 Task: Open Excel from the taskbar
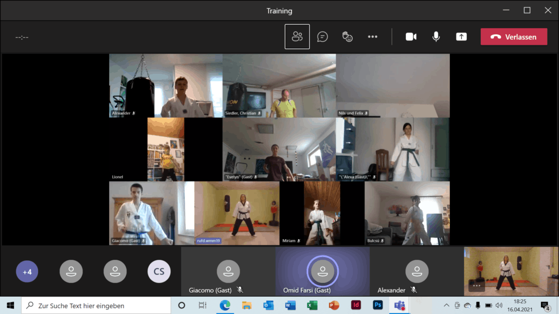(312, 305)
